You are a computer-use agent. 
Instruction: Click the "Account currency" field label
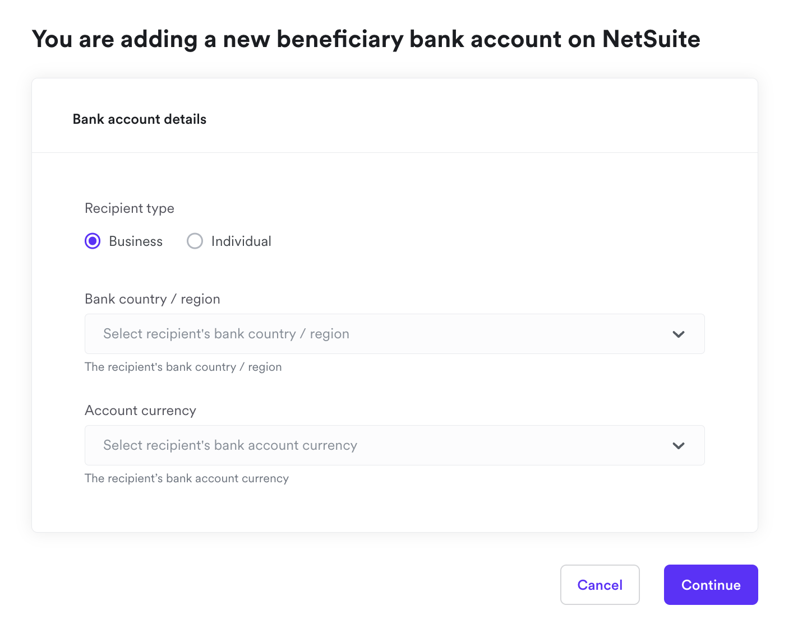[140, 411]
